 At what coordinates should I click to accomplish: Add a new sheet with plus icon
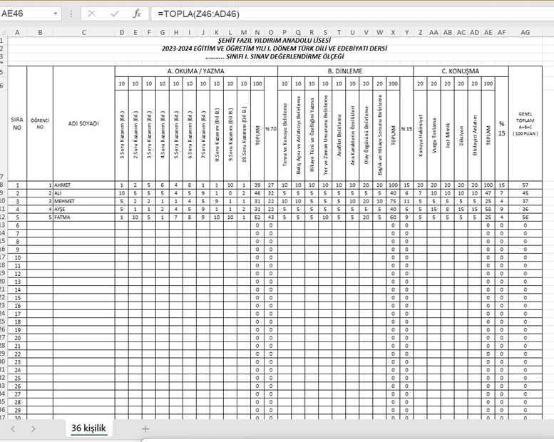click(145, 429)
